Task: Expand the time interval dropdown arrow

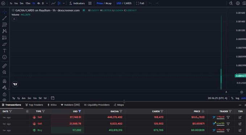Action: pos(47,3)
